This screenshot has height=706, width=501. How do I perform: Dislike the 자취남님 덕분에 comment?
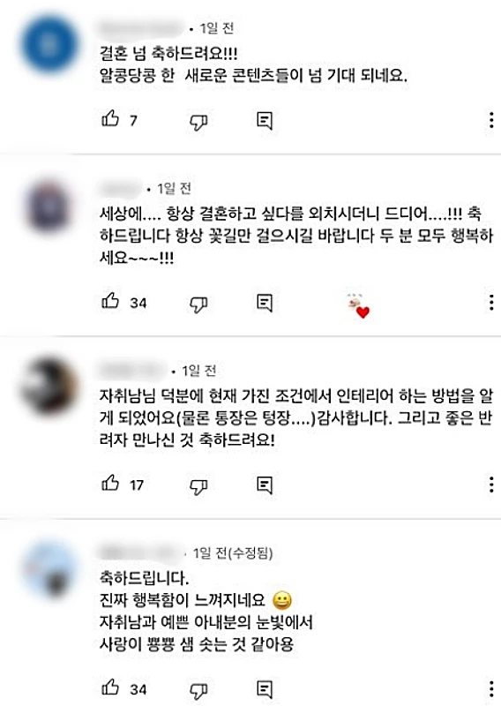tap(198, 486)
